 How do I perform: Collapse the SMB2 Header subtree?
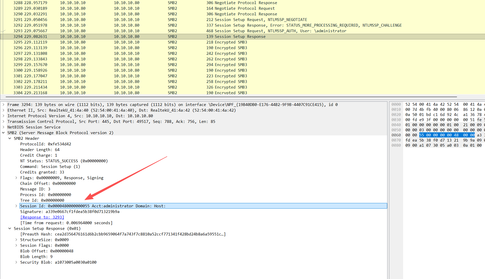[x=10, y=138]
